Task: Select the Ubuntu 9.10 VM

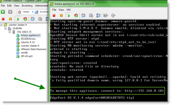Action: pos(28,42)
